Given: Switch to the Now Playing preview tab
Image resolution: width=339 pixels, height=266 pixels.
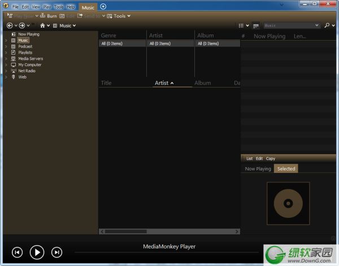Looking at the screenshot, I should [x=258, y=169].
